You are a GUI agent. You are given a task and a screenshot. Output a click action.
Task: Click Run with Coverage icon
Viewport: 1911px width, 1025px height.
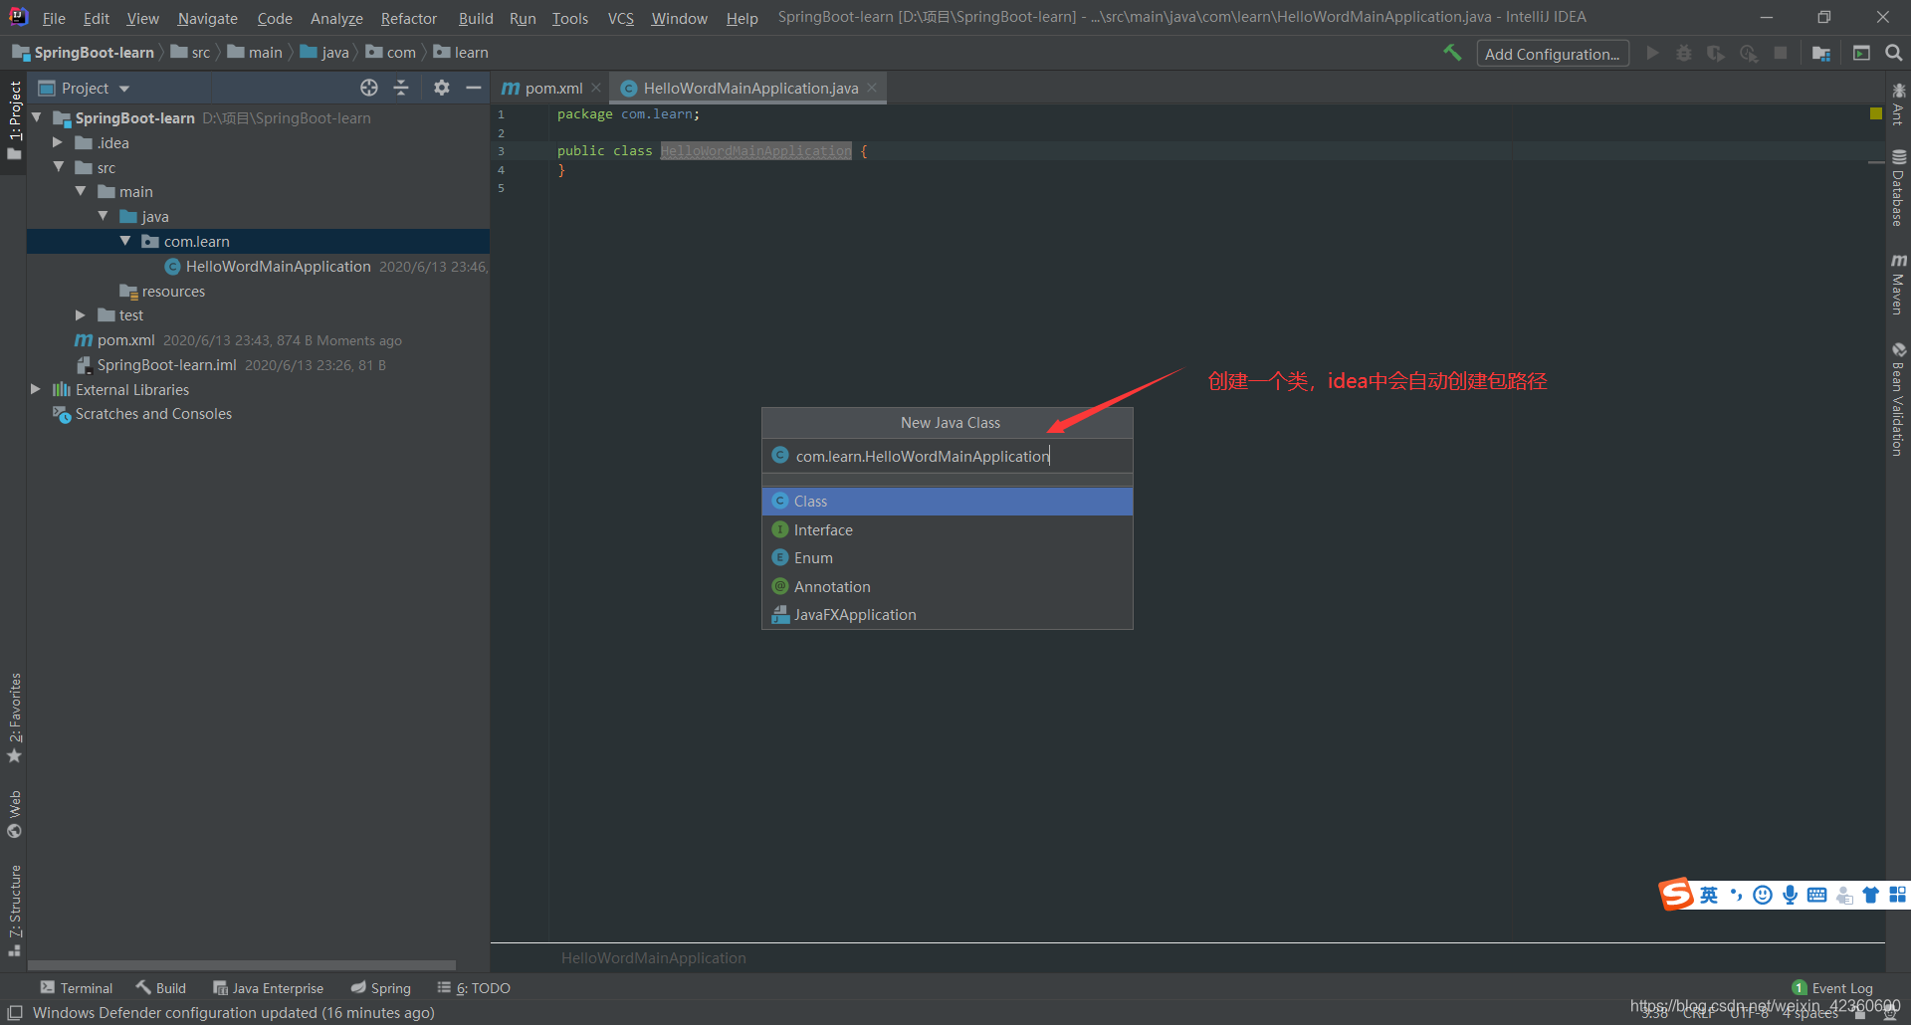[1716, 53]
